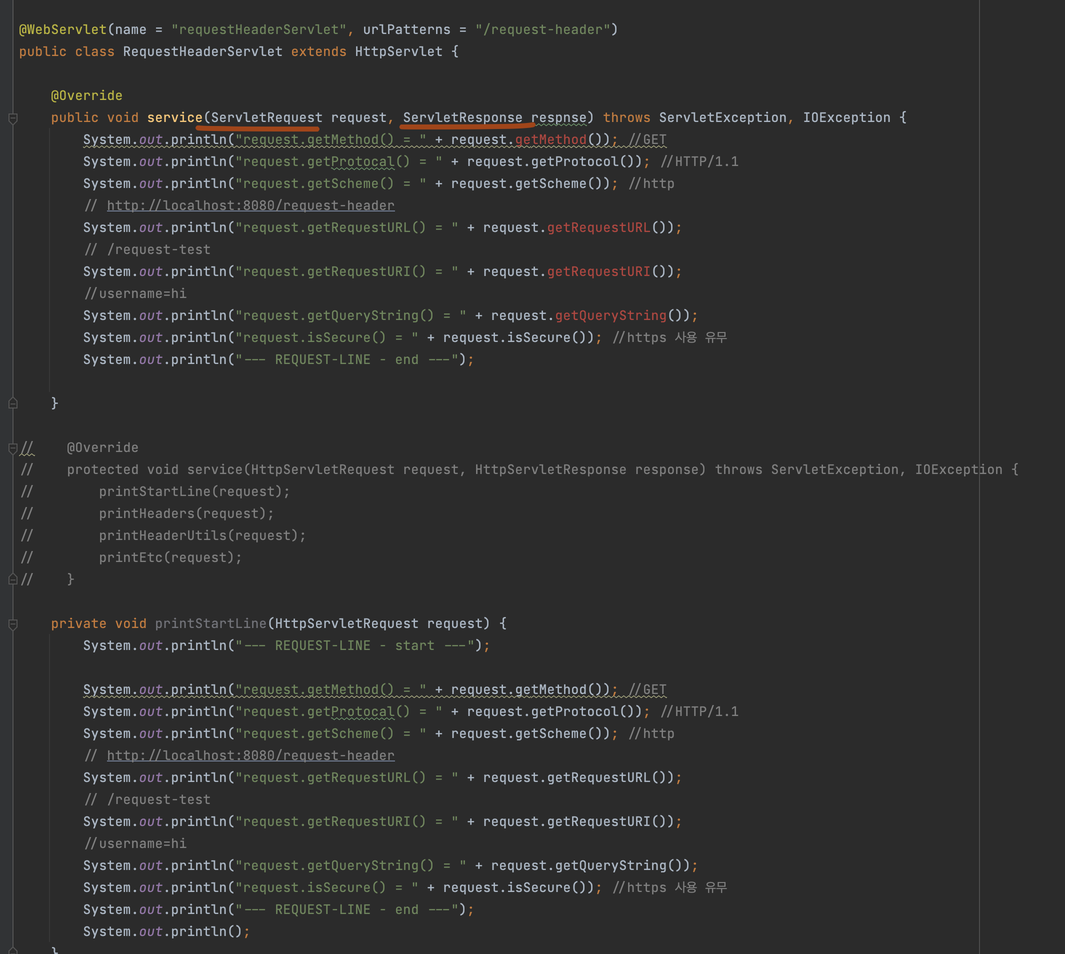This screenshot has height=954, width=1065.
Task: Click the @WebServlet annotation
Action: (x=63, y=29)
